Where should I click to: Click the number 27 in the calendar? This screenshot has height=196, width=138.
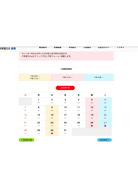click(105, 123)
